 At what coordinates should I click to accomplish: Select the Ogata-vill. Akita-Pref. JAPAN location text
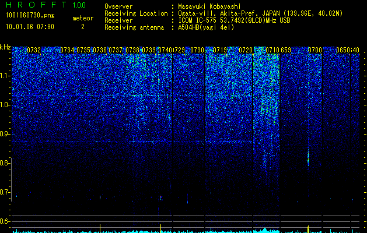pos(260,13)
